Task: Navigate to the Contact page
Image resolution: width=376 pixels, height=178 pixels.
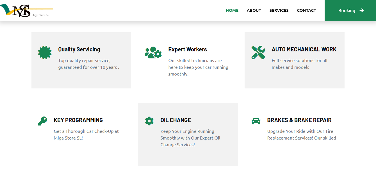Action: (x=306, y=10)
